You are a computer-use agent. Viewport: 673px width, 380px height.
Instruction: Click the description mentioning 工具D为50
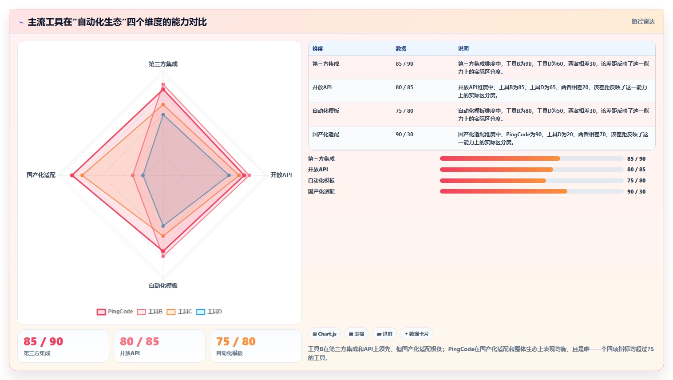554,115
